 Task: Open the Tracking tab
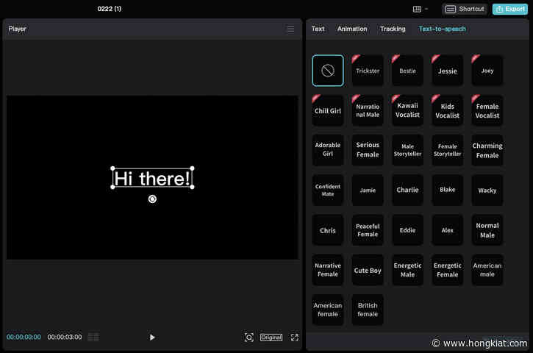tap(393, 29)
